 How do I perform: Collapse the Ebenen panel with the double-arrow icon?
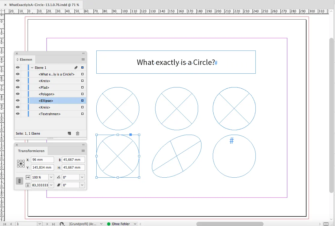point(83,53)
